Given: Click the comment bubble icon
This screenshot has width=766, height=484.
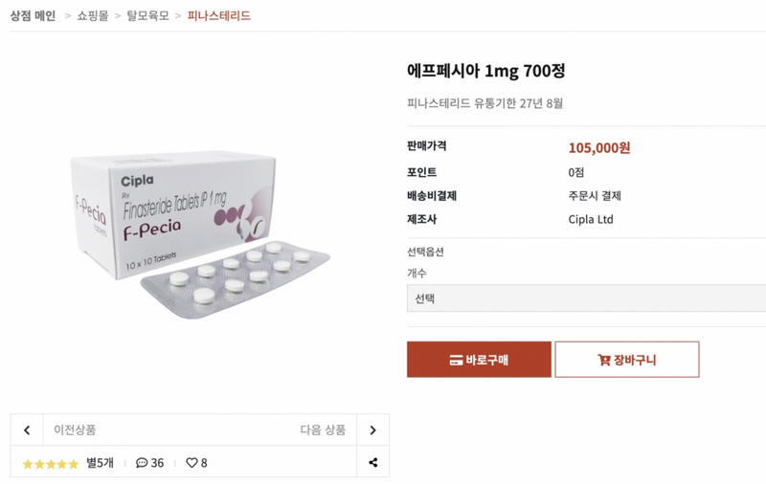Looking at the screenshot, I should click(x=142, y=463).
